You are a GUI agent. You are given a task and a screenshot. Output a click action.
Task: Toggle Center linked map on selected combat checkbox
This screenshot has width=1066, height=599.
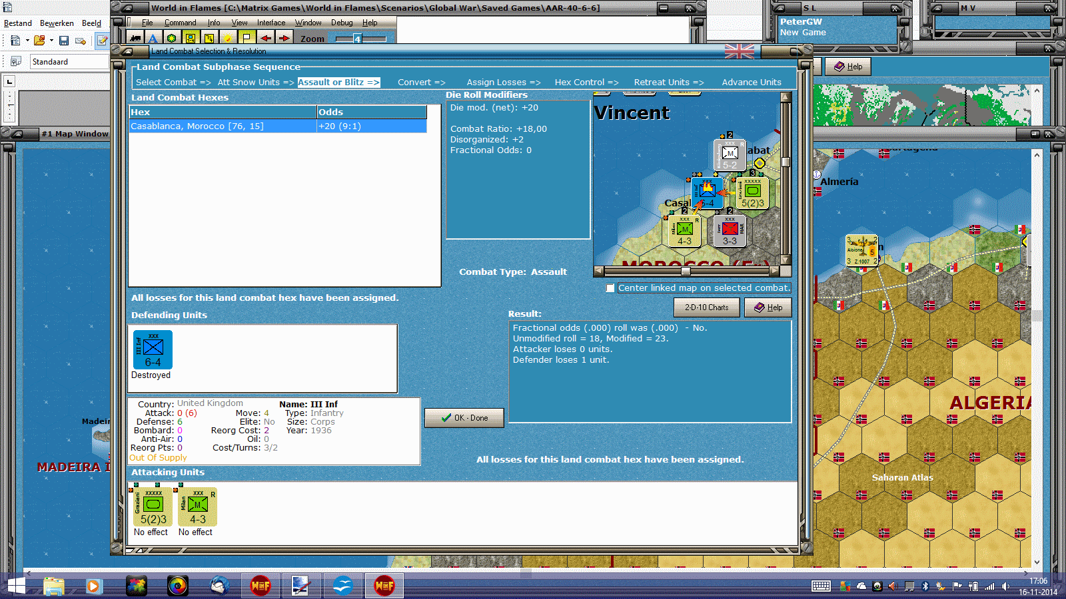(x=610, y=288)
